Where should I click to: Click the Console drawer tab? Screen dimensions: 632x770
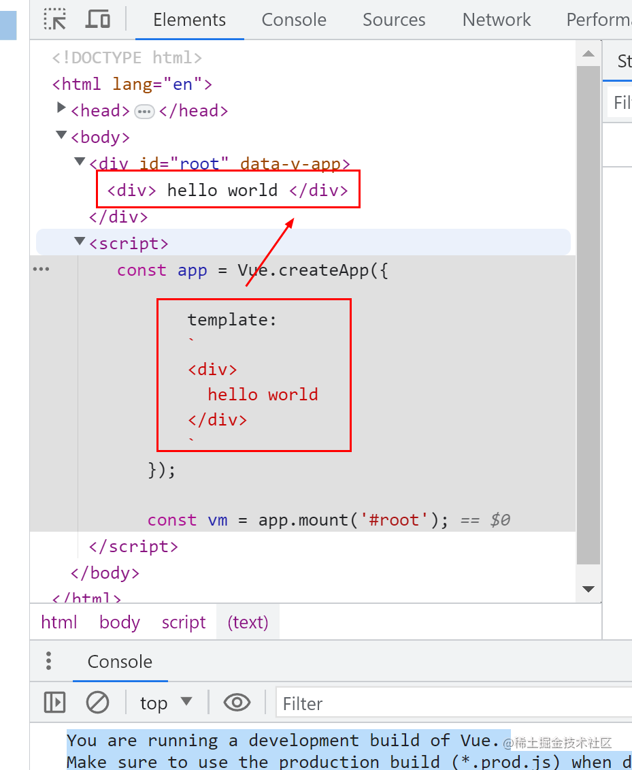120,662
